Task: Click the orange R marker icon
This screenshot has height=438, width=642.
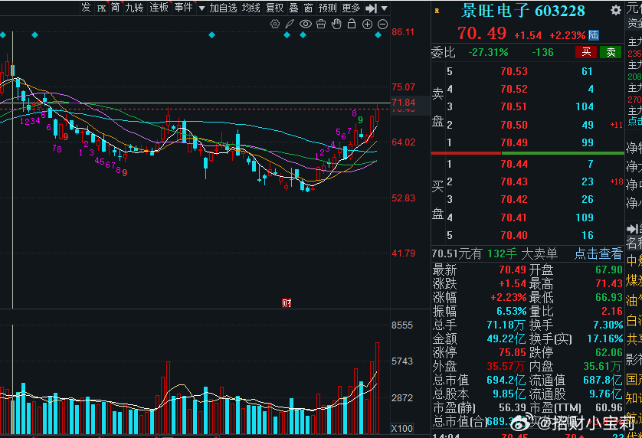Action: click(437, 11)
